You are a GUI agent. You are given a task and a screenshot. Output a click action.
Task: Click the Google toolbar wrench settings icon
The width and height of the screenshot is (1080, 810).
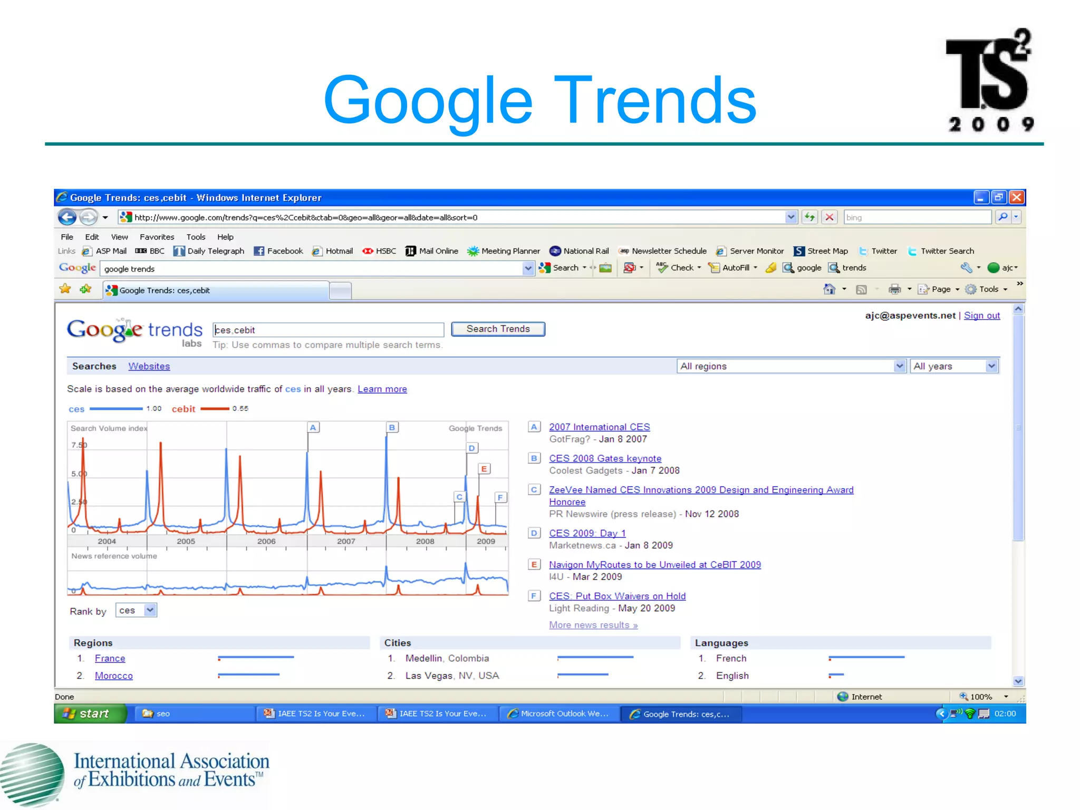pos(966,268)
